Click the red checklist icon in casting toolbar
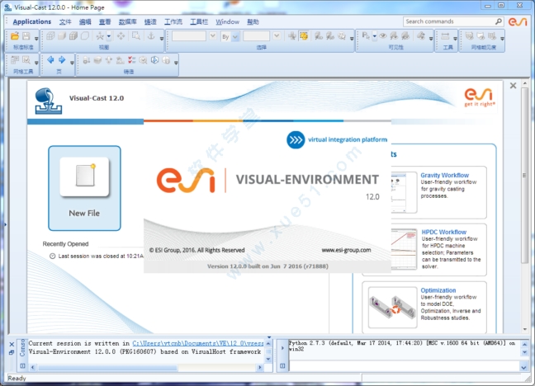This screenshot has height=386, width=535. click(132, 60)
